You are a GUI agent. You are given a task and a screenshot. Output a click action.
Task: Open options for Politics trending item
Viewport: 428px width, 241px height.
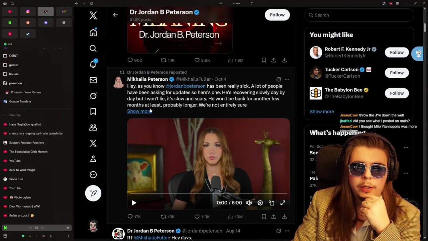tap(406, 147)
